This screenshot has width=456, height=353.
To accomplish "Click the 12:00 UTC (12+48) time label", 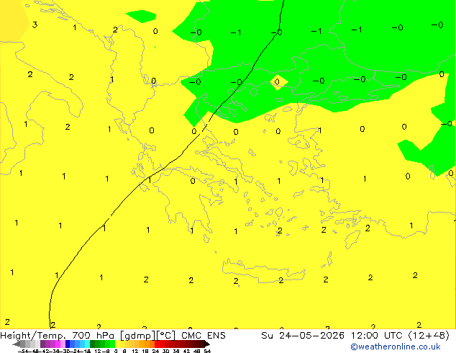I will click(x=400, y=336).
